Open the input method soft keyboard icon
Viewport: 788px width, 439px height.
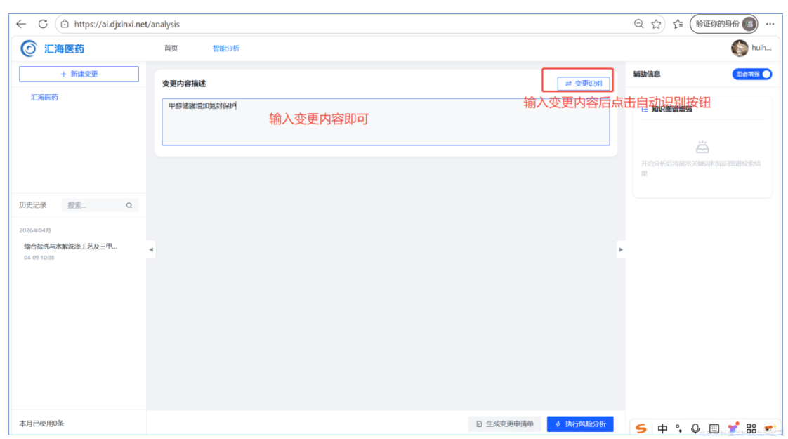(x=714, y=428)
